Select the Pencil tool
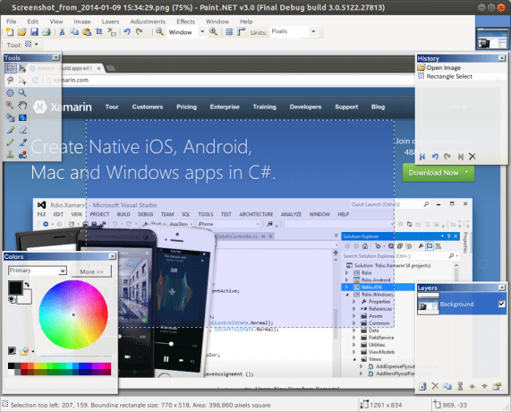 (11, 142)
